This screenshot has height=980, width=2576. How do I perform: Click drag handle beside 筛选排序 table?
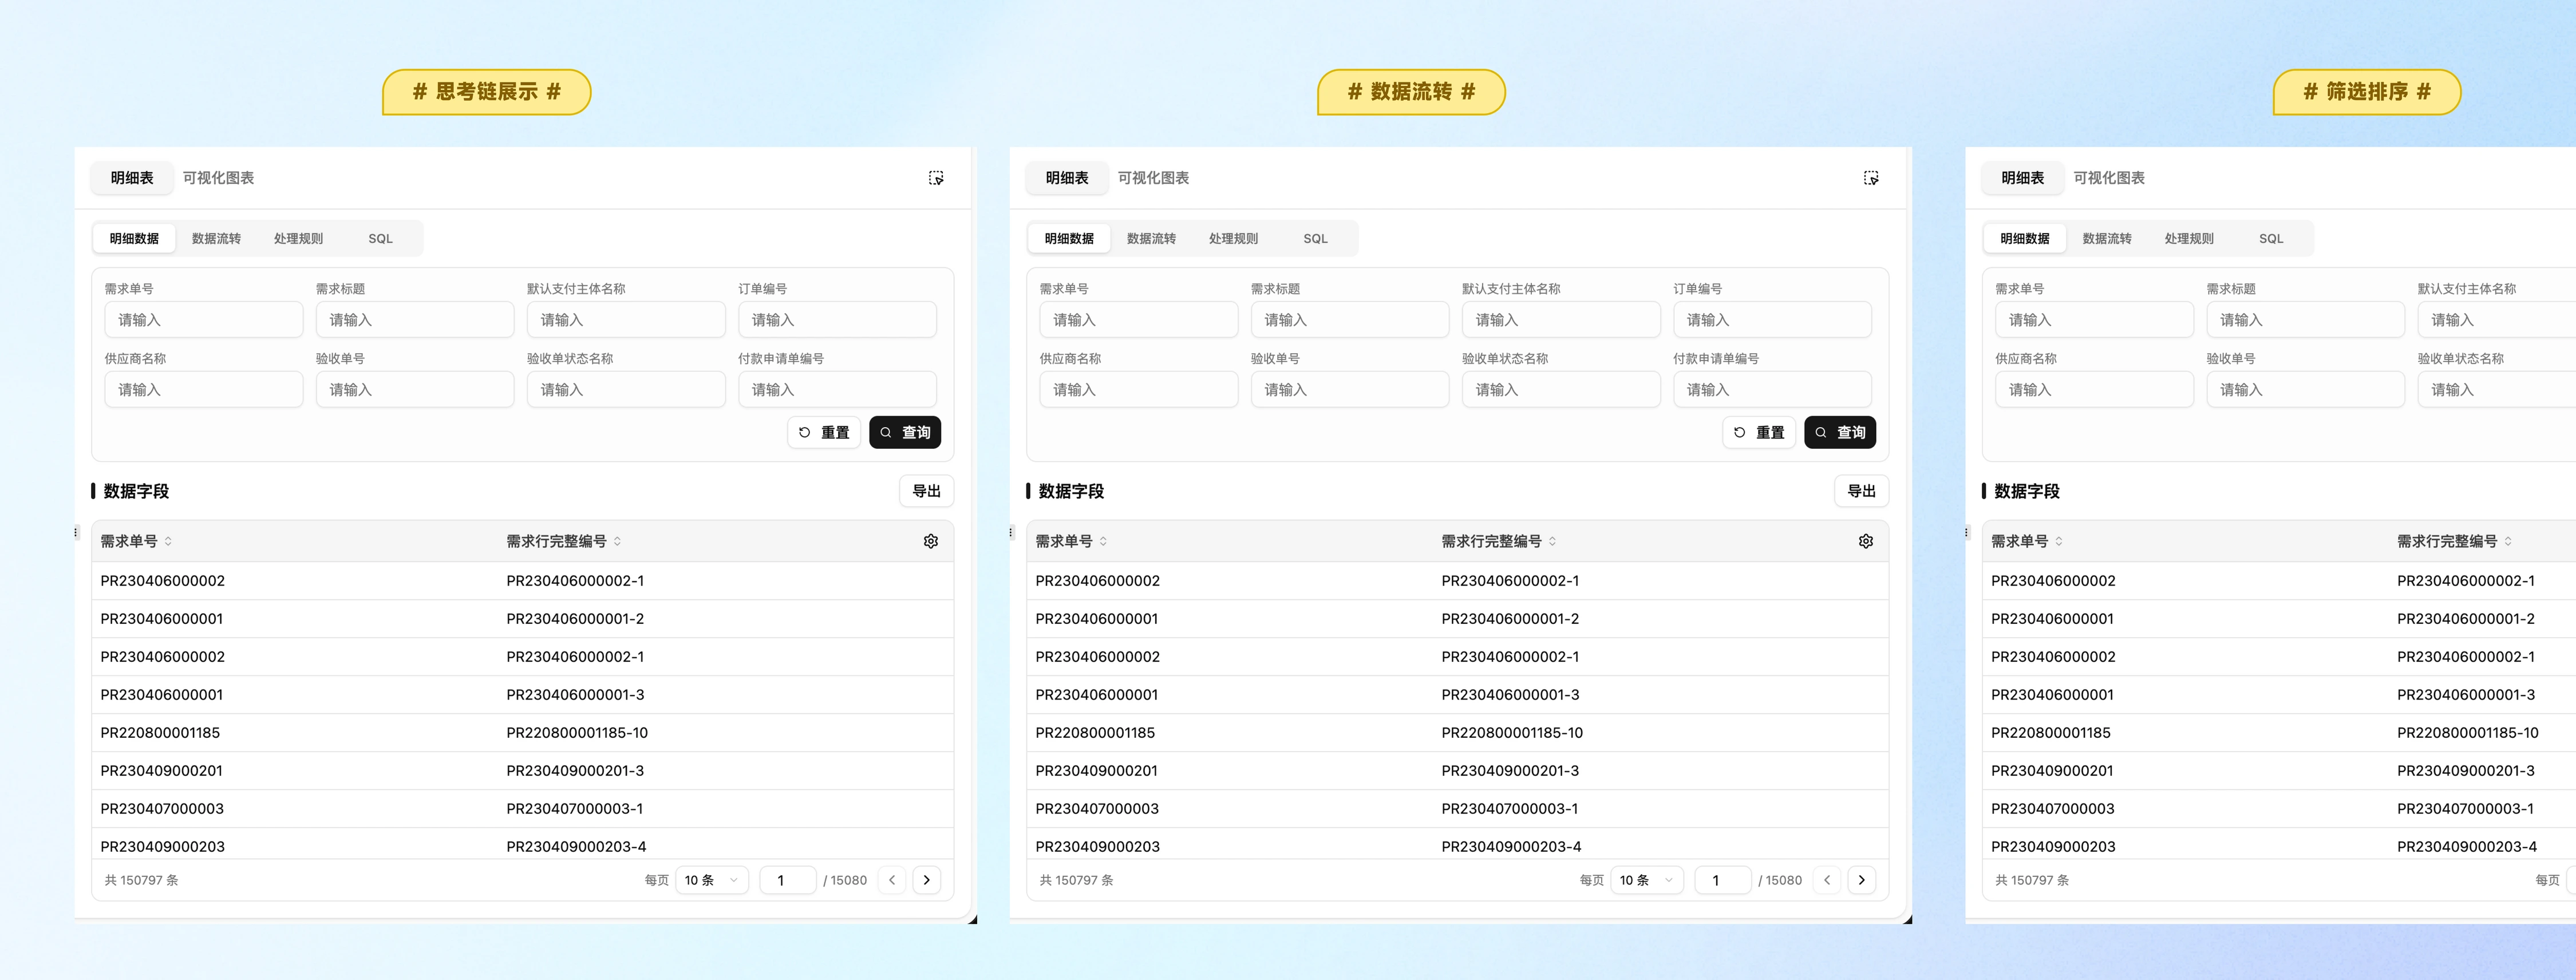[1967, 533]
